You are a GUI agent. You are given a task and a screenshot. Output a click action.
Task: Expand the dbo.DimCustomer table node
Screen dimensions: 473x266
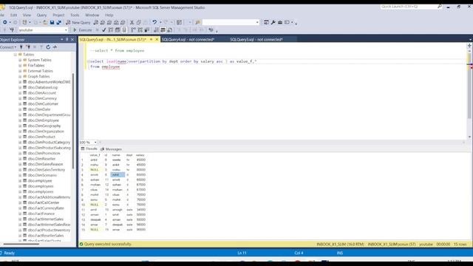click(20, 103)
